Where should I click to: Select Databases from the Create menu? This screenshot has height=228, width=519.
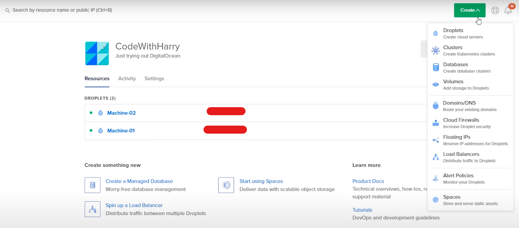click(471, 68)
